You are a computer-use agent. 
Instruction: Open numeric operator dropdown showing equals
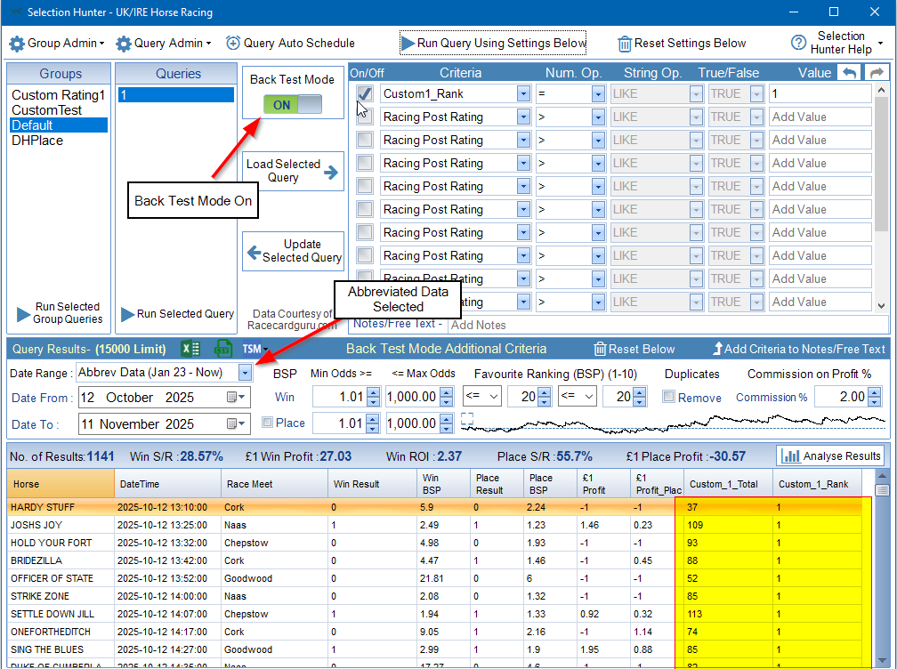[598, 93]
